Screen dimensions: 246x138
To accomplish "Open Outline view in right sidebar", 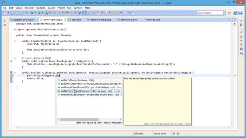I will click(x=241, y=25).
